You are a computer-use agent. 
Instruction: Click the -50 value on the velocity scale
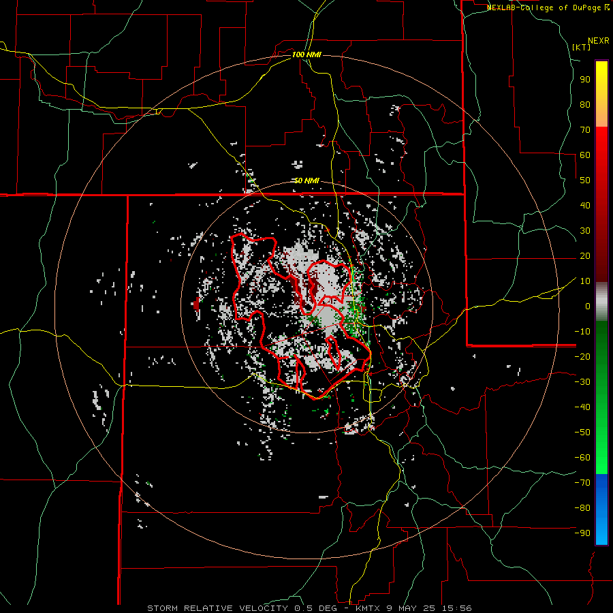tap(582, 433)
